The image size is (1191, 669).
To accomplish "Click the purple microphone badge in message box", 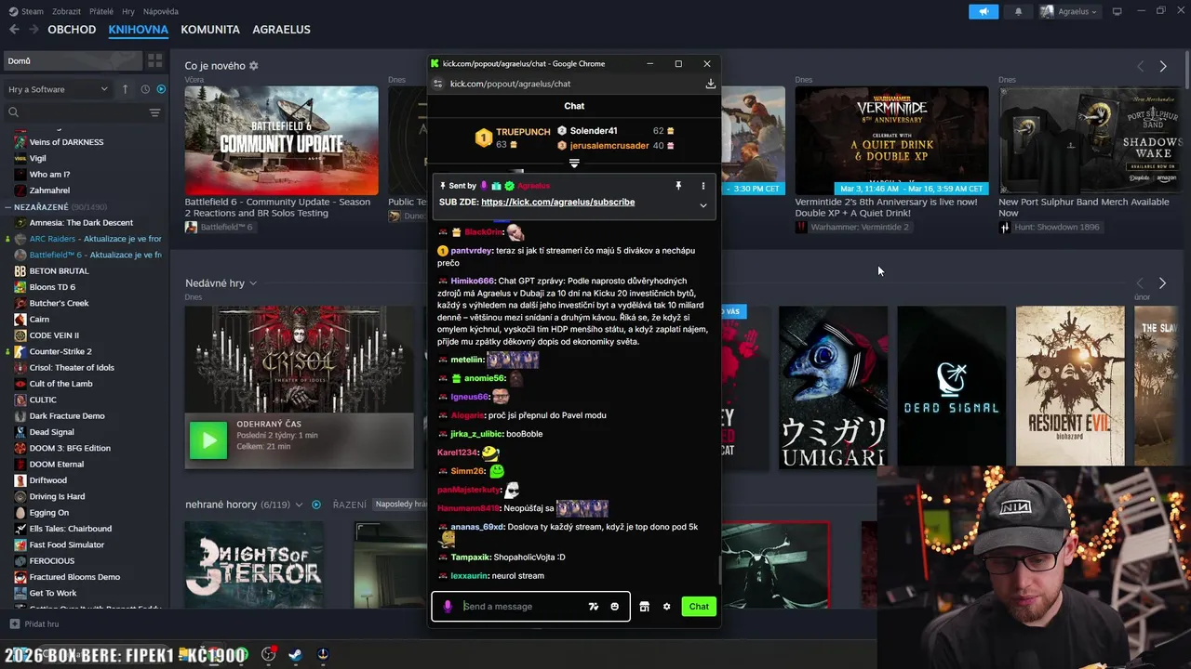I will coord(448,607).
